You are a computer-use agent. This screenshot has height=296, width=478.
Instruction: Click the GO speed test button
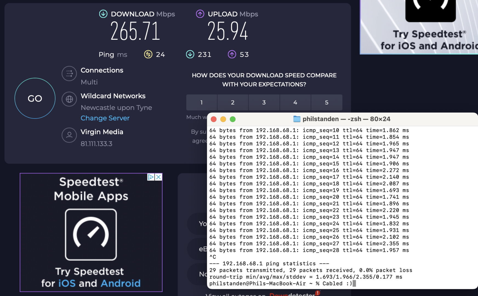pos(35,98)
